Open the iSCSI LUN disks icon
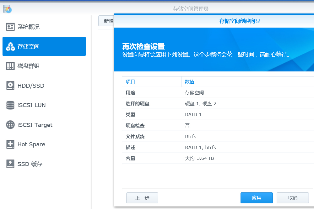The height and width of the screenshot is (209, 314). pyautogui.click(x=10, y=105)
